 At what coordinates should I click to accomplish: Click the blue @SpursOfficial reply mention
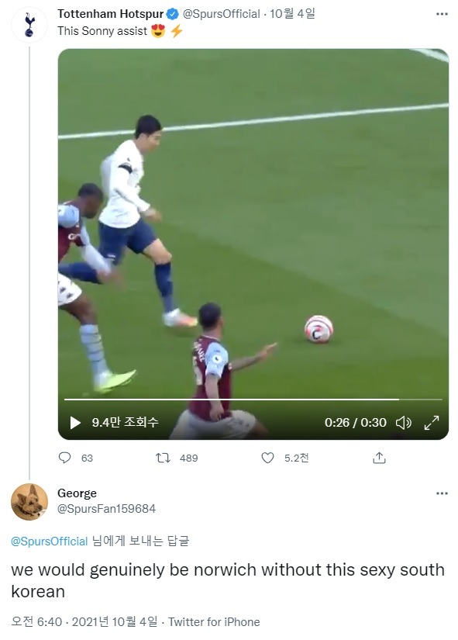[x=50, y=541]
